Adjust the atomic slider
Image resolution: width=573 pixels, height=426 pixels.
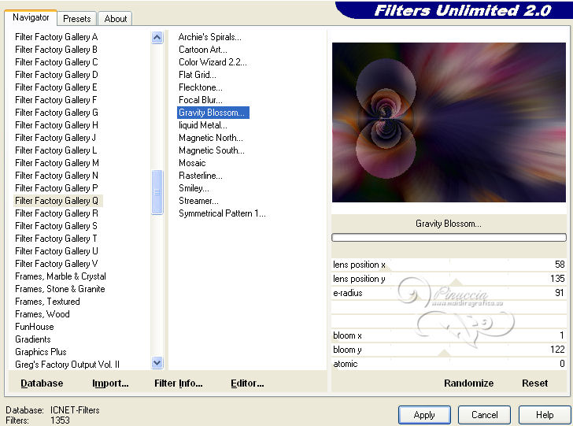tap(449, 364)
